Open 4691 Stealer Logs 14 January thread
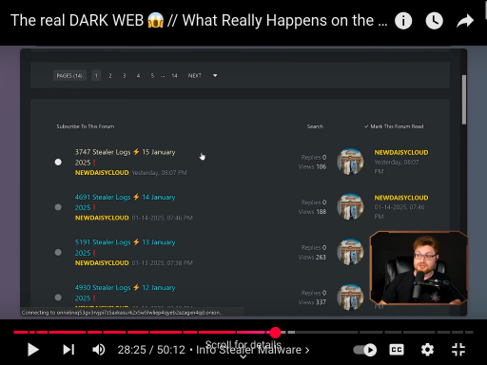This screenshot has width=487, height=365. (x=125, y=202)
